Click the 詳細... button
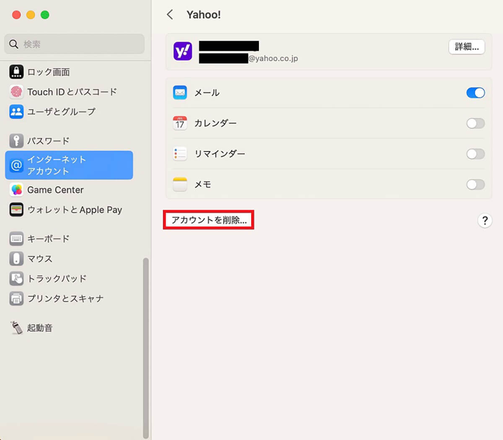Image resolution: width=503 pixels, height=440 pixels. pos(467,47)
